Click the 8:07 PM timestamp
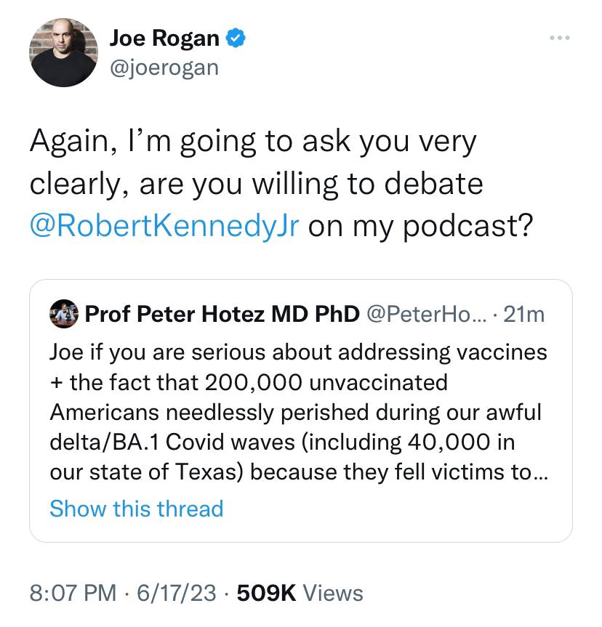602x627 pixels. point(73,593)
